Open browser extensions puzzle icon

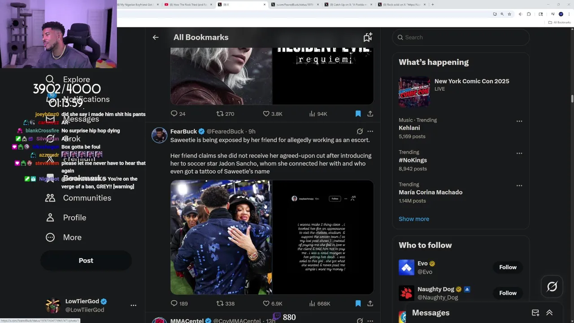529,14
